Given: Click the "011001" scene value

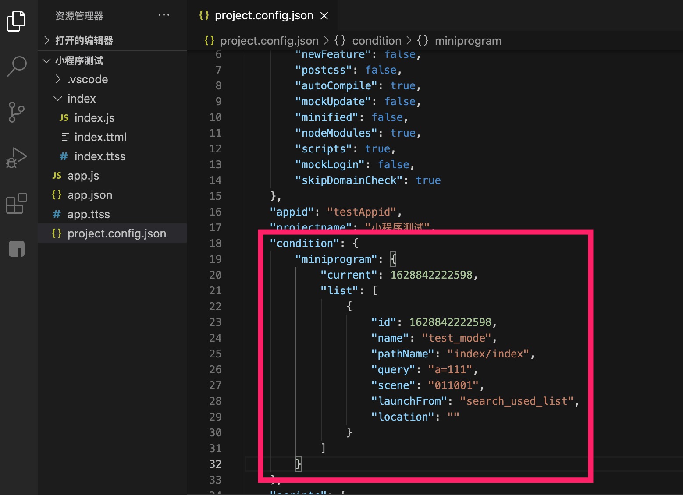Looking at the screenshot, I should (453, 385).
